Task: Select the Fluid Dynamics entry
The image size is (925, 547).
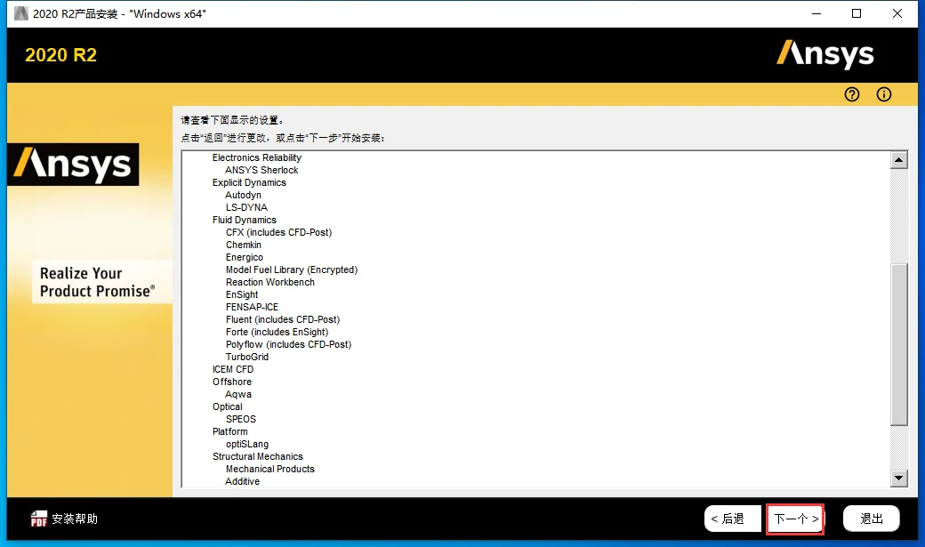Action: [x=245, y=220]
